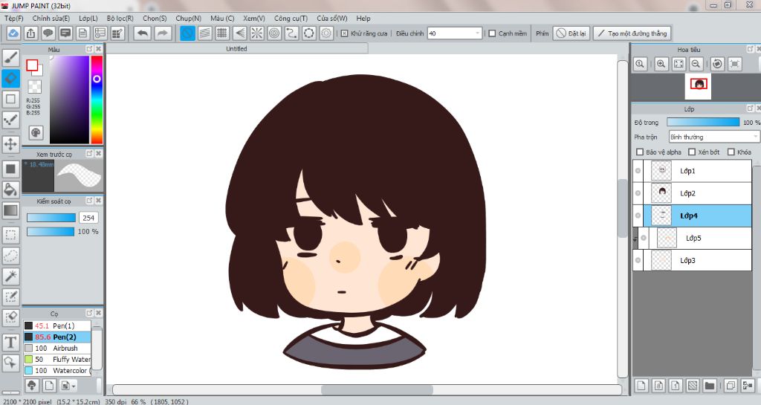Switch to Untitled canvas tab

236,48
